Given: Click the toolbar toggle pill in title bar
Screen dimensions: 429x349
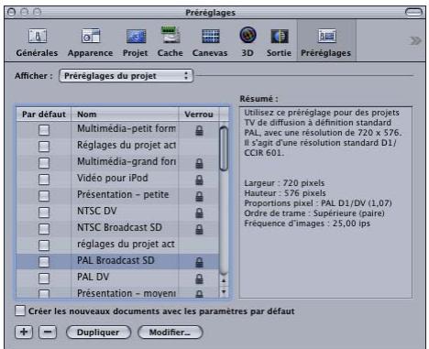Looking at the screenshot, I should (x=413, y=13).
